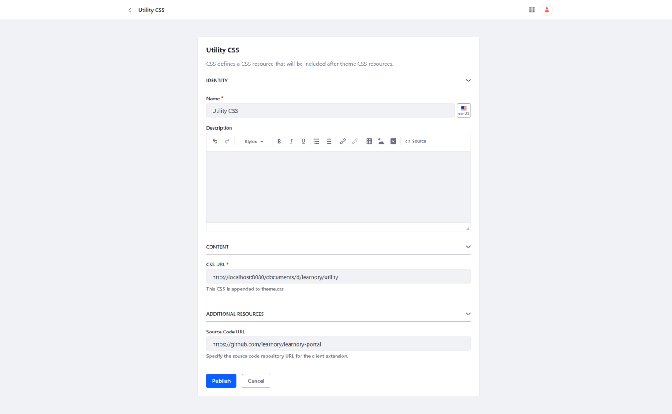The image size is (672, 414).
Task: Click the Redo icon in the editor
Action: tap(227, 141)
